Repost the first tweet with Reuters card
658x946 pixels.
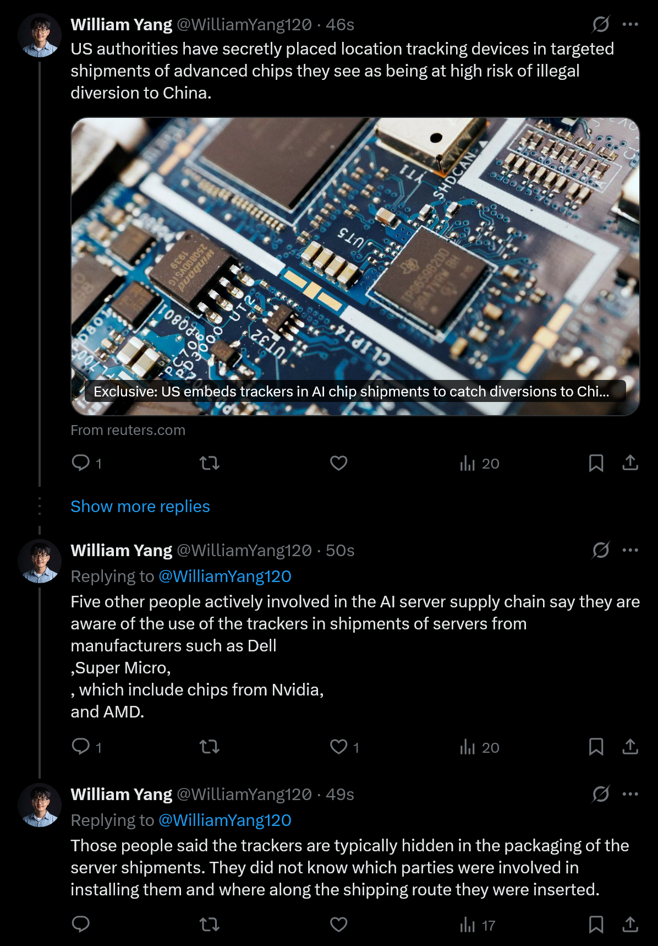[x=209, y=463]
